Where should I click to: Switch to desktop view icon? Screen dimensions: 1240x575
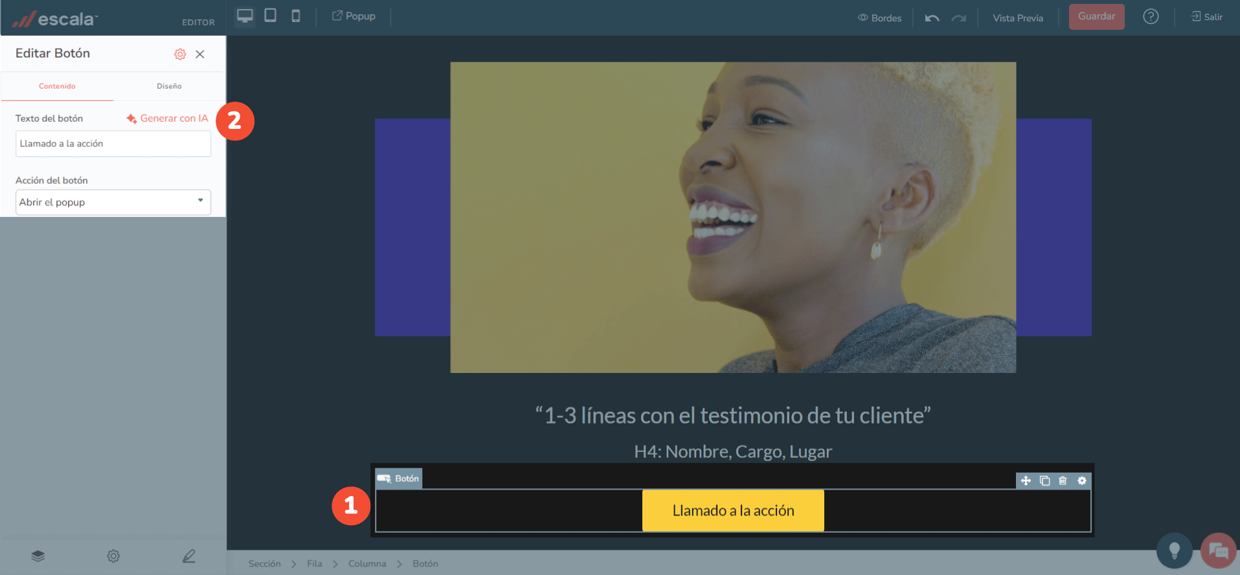click(245, 16)
